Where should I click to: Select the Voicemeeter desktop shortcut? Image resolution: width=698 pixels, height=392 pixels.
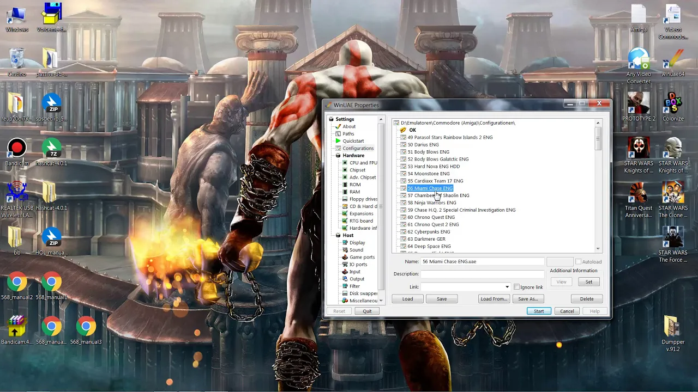[51, 18]
